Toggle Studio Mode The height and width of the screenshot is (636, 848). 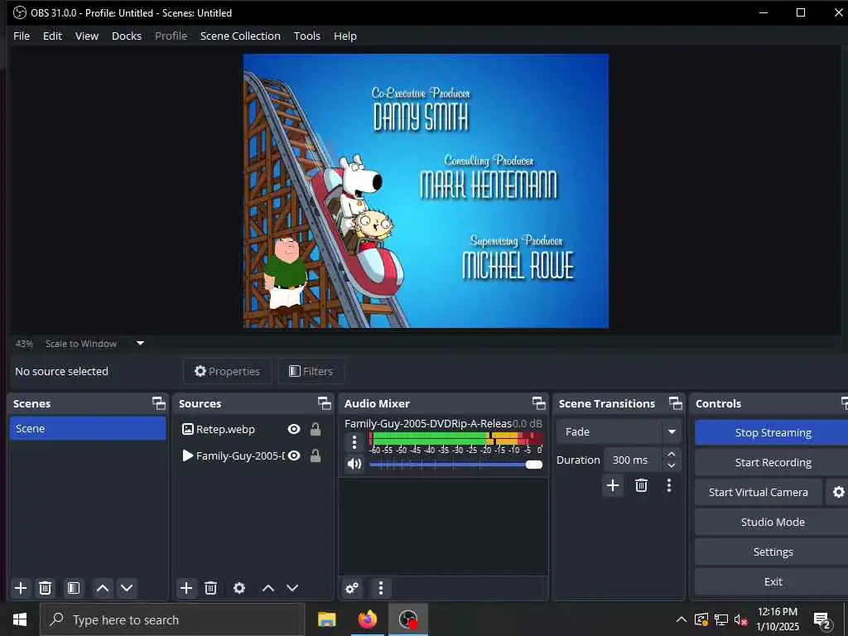coord(773,522)
